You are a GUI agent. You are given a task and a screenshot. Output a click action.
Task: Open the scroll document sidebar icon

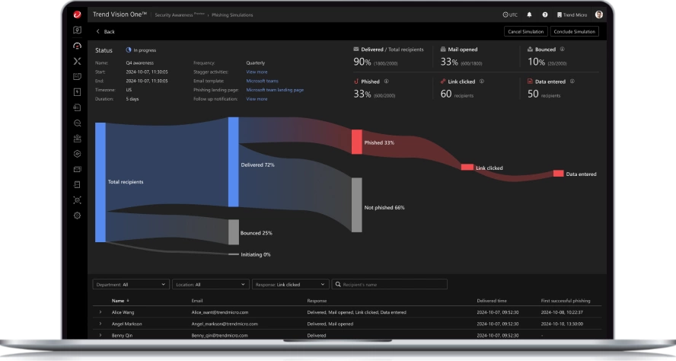(x=77, y=184)
